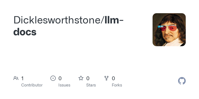Click the Issues circle-dot icon
Image resolution: width=199 pixels, height=99 pixels.
(53, 78)
